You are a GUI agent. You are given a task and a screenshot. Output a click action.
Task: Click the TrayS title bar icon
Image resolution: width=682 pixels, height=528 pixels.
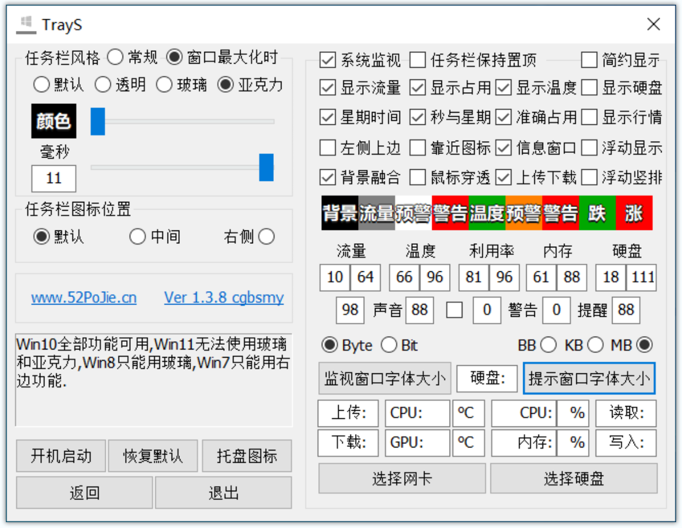(x=26, y=25)
